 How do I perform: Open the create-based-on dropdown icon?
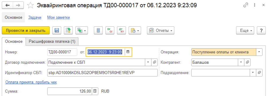[81, 30]
